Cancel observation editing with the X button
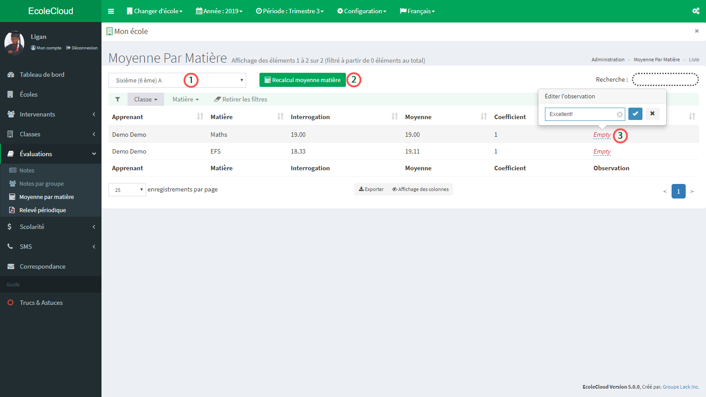Screen dimensions: 706x397 [652, 114]
